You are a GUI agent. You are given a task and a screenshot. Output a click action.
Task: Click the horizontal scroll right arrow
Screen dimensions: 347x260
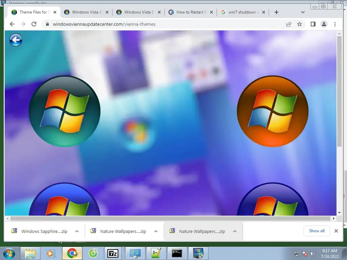point(334,218)
